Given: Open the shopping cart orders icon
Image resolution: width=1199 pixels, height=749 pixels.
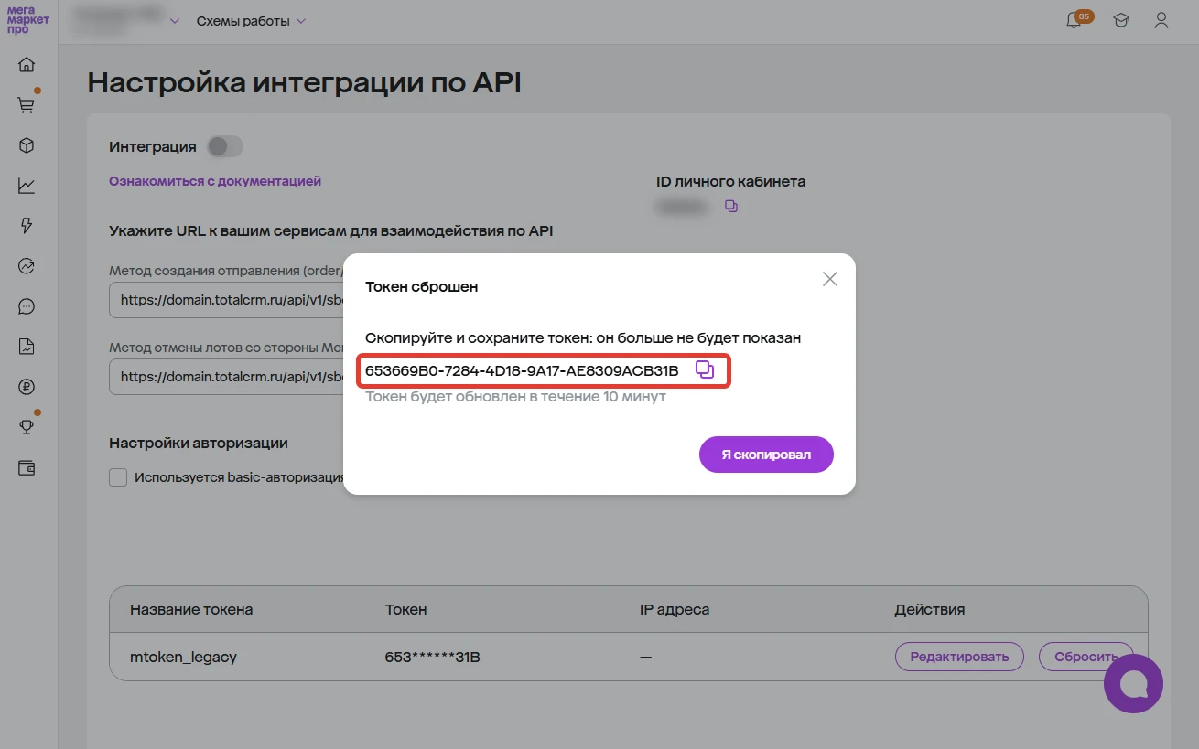Looking at the screenshot, I should click(27, 105).
